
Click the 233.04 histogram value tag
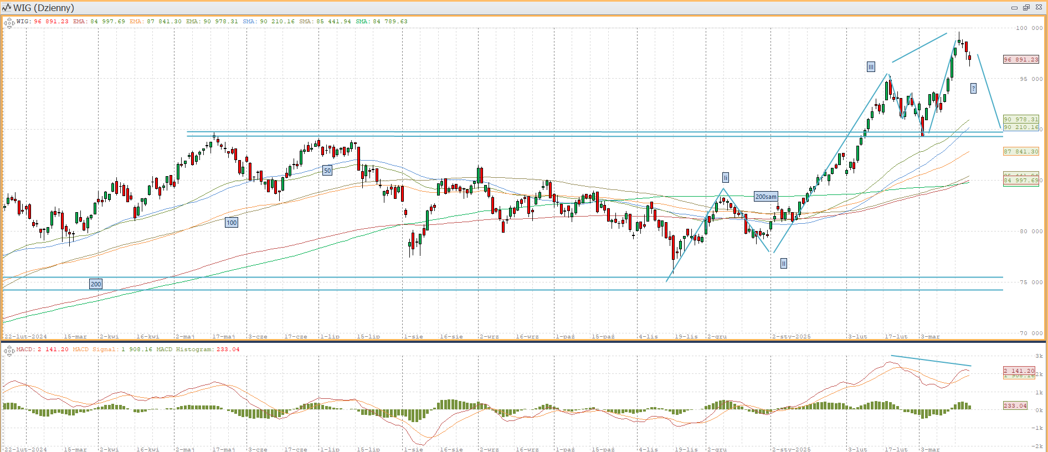click(x=1015, y=405)
